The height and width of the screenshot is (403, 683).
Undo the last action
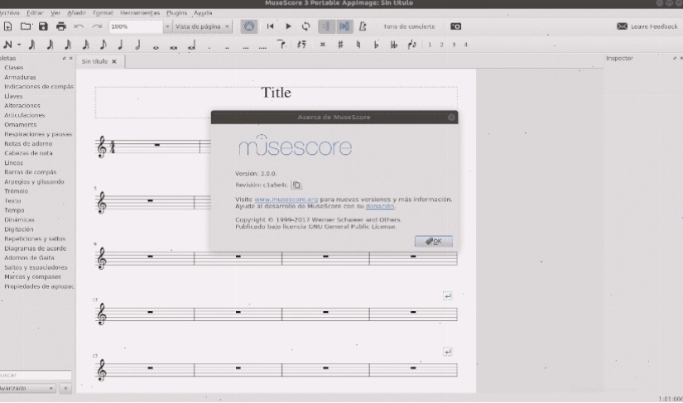pos(79,26)
